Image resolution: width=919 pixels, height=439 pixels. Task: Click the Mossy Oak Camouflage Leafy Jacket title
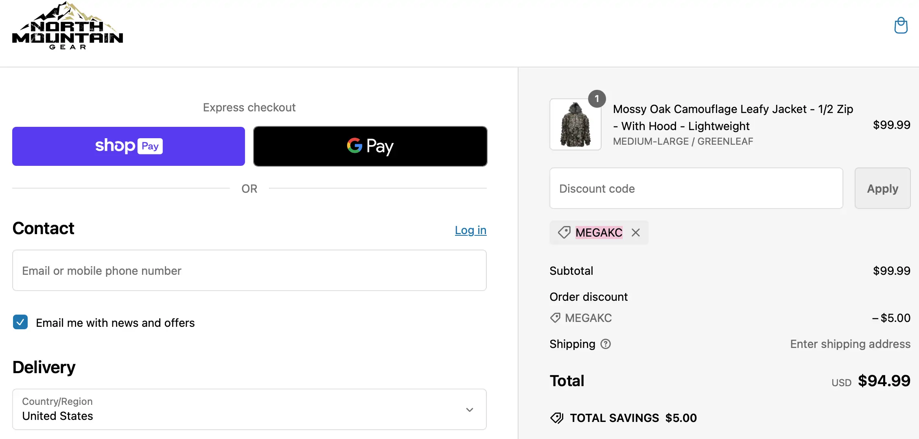pyautogui.click(x=733, y=117)
